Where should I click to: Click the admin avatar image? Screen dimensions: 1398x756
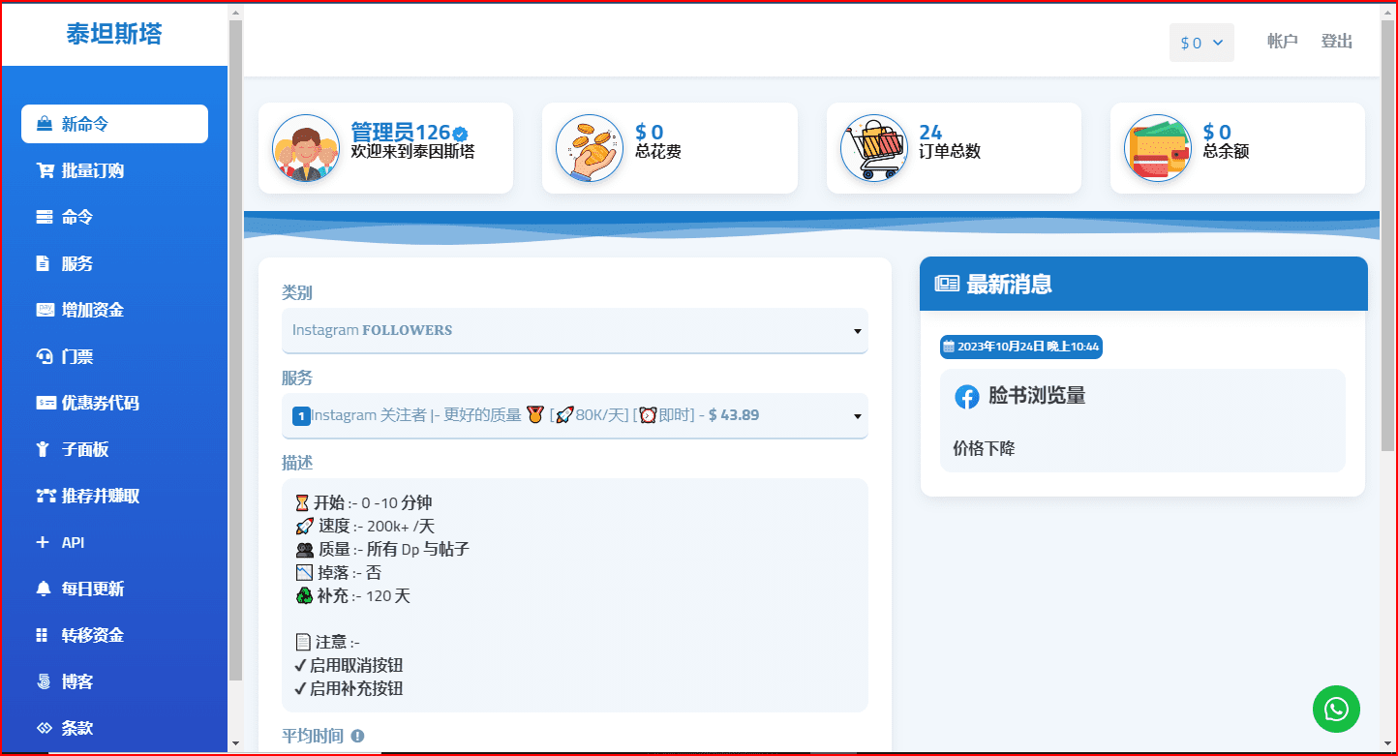pos(306,148)
